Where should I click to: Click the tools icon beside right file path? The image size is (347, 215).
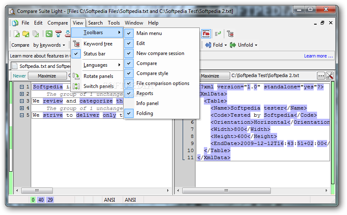click(330, 75)
